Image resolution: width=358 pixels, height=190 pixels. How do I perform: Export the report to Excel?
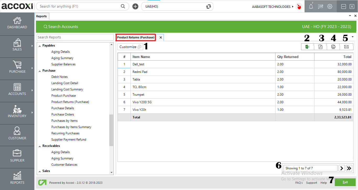[307, 47]
